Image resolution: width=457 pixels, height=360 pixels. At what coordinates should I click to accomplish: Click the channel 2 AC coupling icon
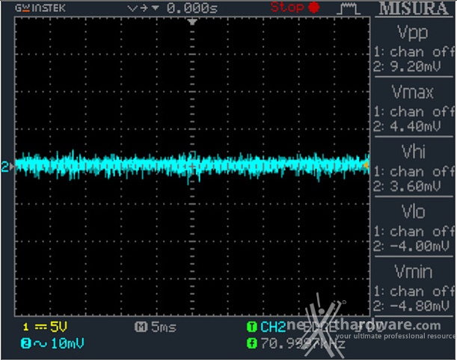40,344
